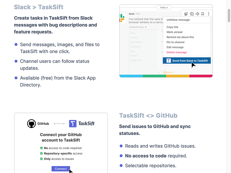Click the TaskSift wordmark text
231x173 pixels.
(86, 124)
